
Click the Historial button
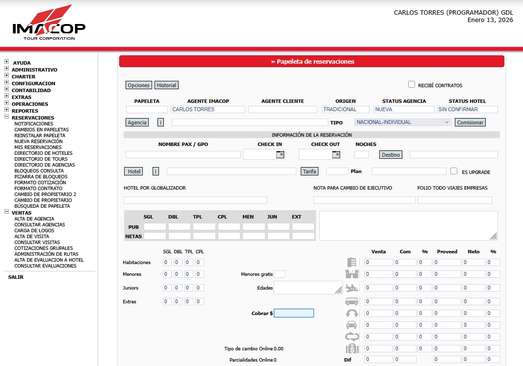[166, 85]
